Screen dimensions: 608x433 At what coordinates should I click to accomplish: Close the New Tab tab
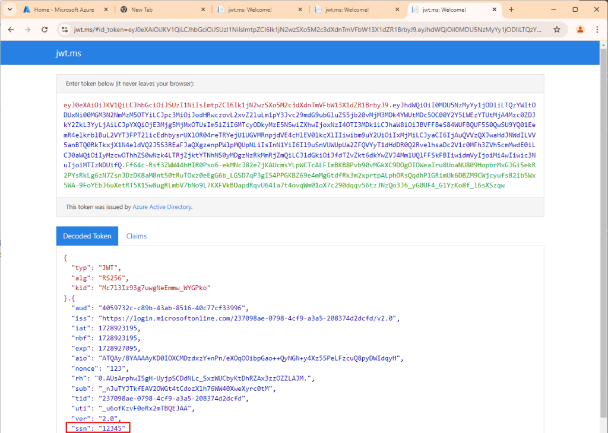[203, 10]
